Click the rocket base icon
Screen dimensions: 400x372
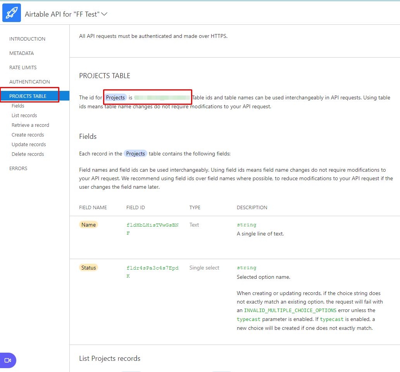[12, 13]
